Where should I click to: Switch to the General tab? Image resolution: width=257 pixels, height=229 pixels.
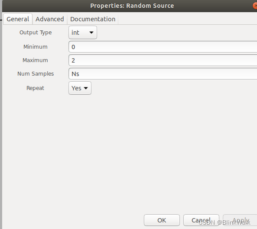18,19
